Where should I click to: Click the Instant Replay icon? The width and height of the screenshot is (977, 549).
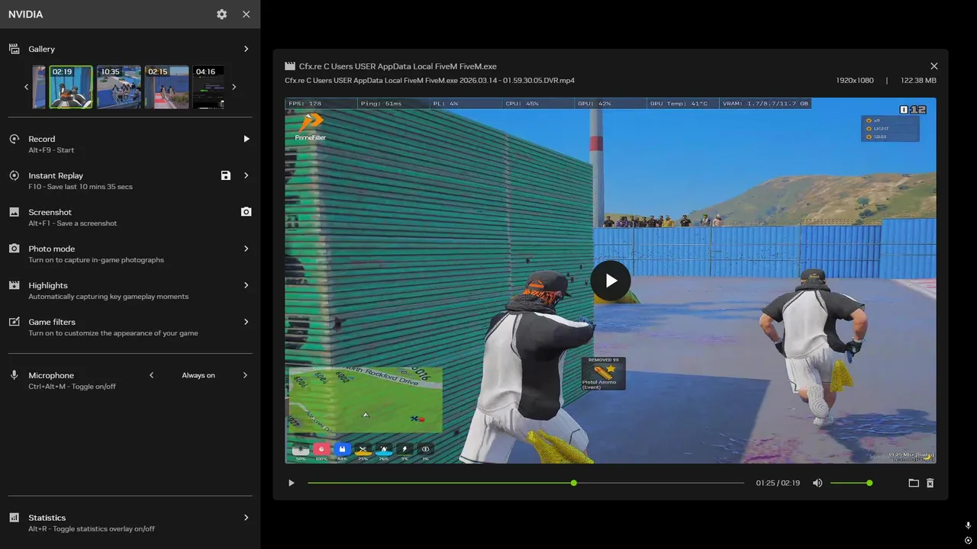coord(14,175)
